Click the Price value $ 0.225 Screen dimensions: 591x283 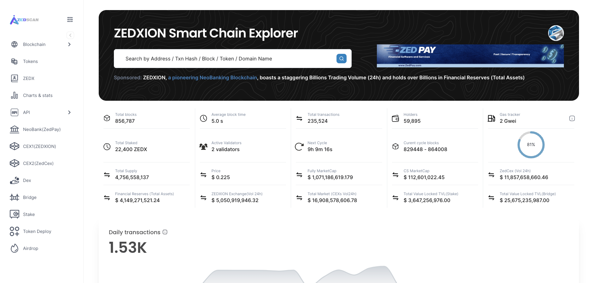[x=221, y=178]
